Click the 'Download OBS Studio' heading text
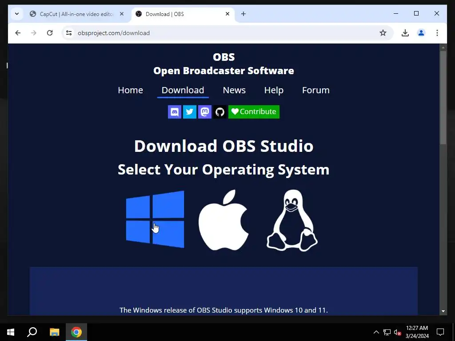 click(224, 146)
